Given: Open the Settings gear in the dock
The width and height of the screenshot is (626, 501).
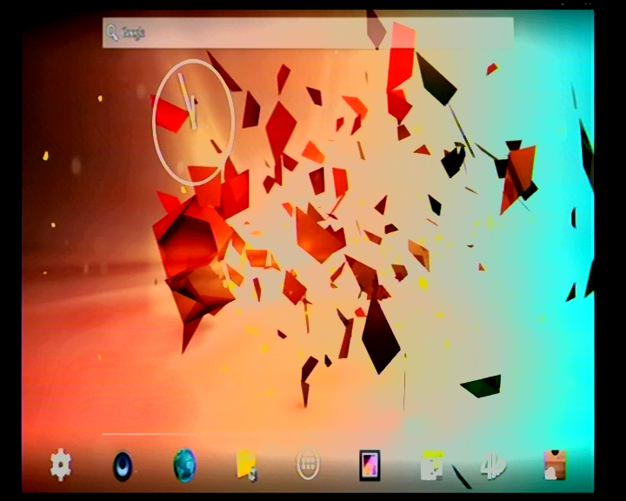Looking at the screenshot, I should 60,464.
